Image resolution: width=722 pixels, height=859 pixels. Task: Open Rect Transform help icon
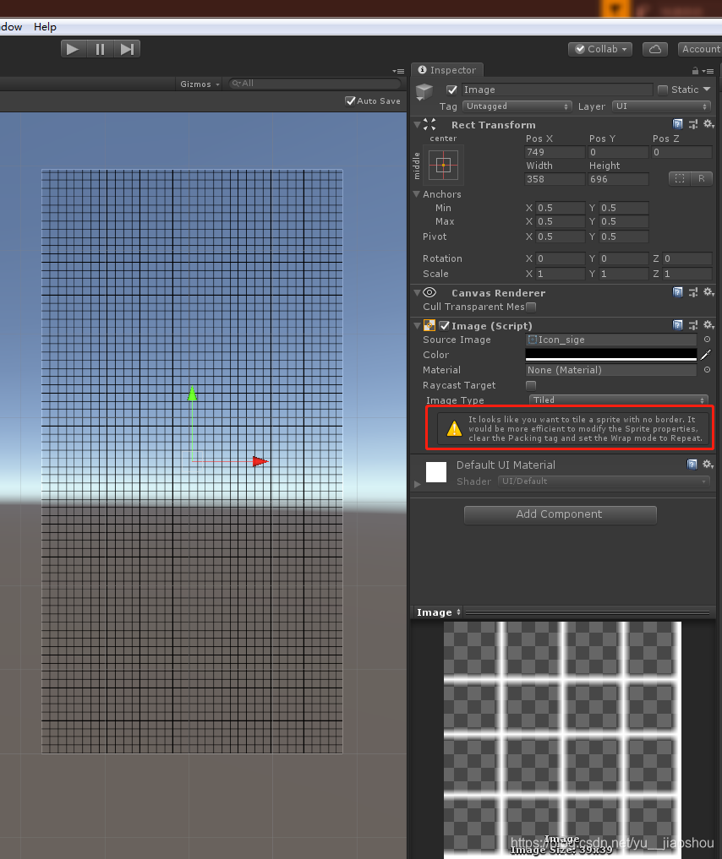click(x=677, y=124)
